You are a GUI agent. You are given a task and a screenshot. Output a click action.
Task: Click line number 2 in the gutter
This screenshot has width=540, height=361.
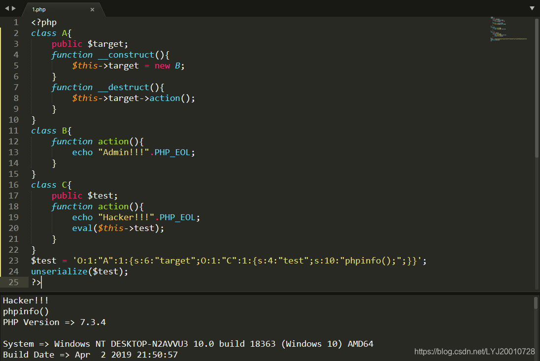16,33
